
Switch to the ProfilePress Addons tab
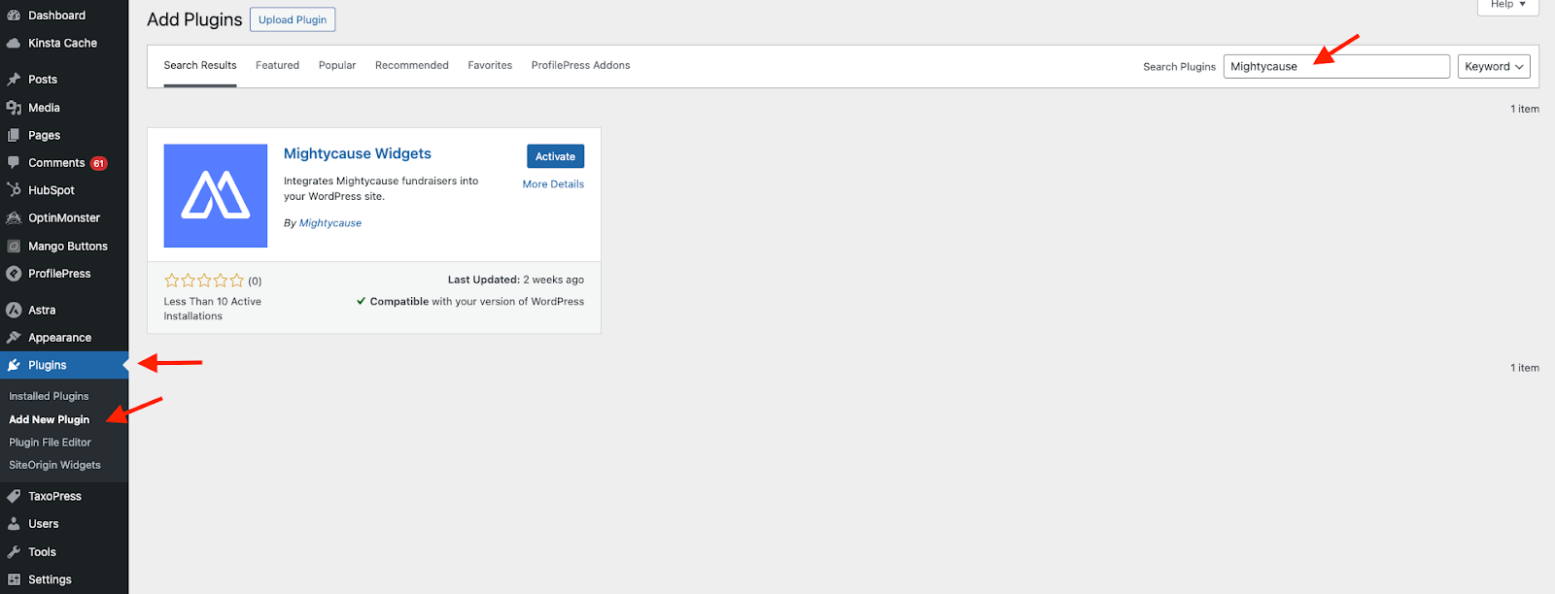pyautogui.click(x=580, y=66)
